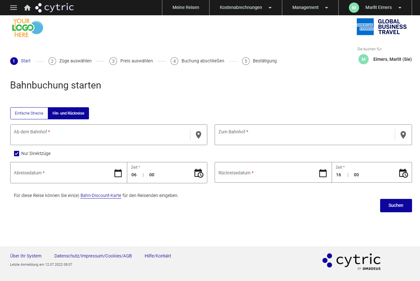Image resolution: width=420 pixels, height=281 pixels.
Task: Click the Buchung abschließen step label
Action: click(203, 61)
